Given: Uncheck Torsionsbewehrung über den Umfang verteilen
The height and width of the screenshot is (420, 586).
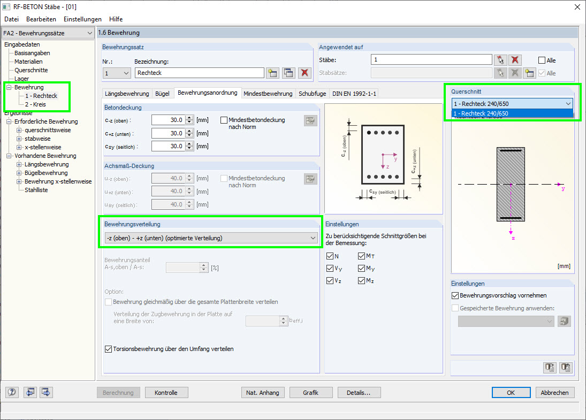Looking at the screenshot, I should 107,349.
